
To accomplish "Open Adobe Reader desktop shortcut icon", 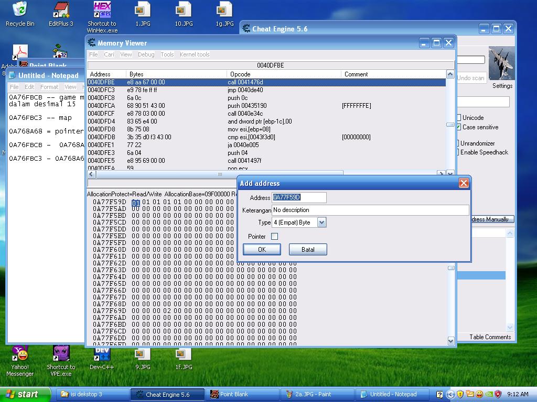I will coord(20,52).
